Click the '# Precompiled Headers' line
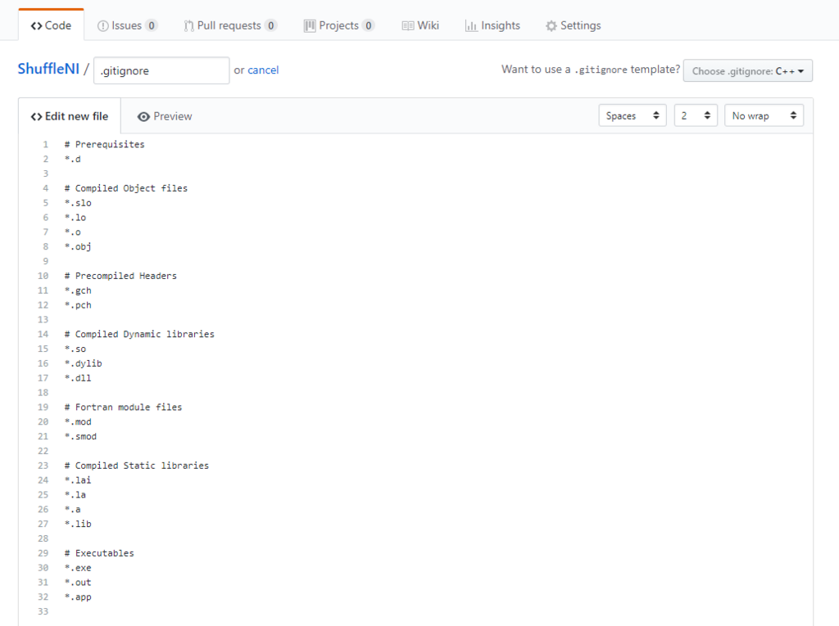Viewport: 839px width, 626px height. tap(120, 276)
